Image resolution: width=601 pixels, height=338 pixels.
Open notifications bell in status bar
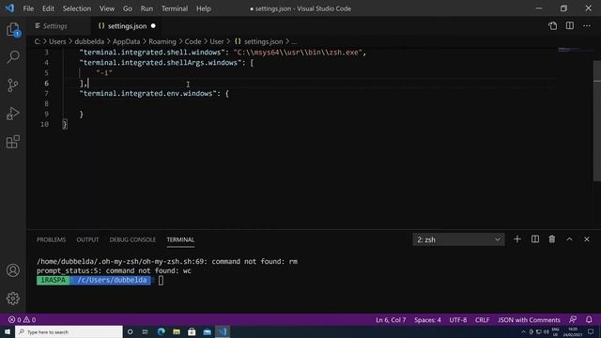589,319
